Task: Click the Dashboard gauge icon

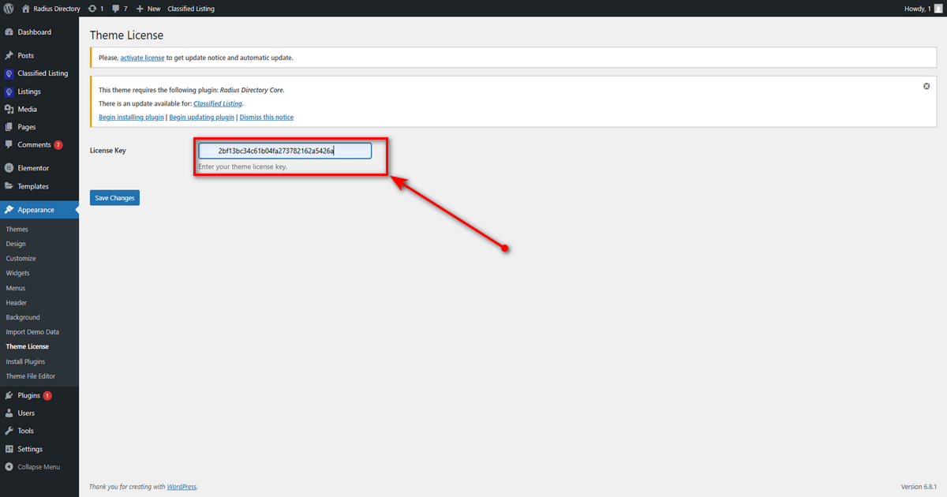Action: [x=9, y=32]
